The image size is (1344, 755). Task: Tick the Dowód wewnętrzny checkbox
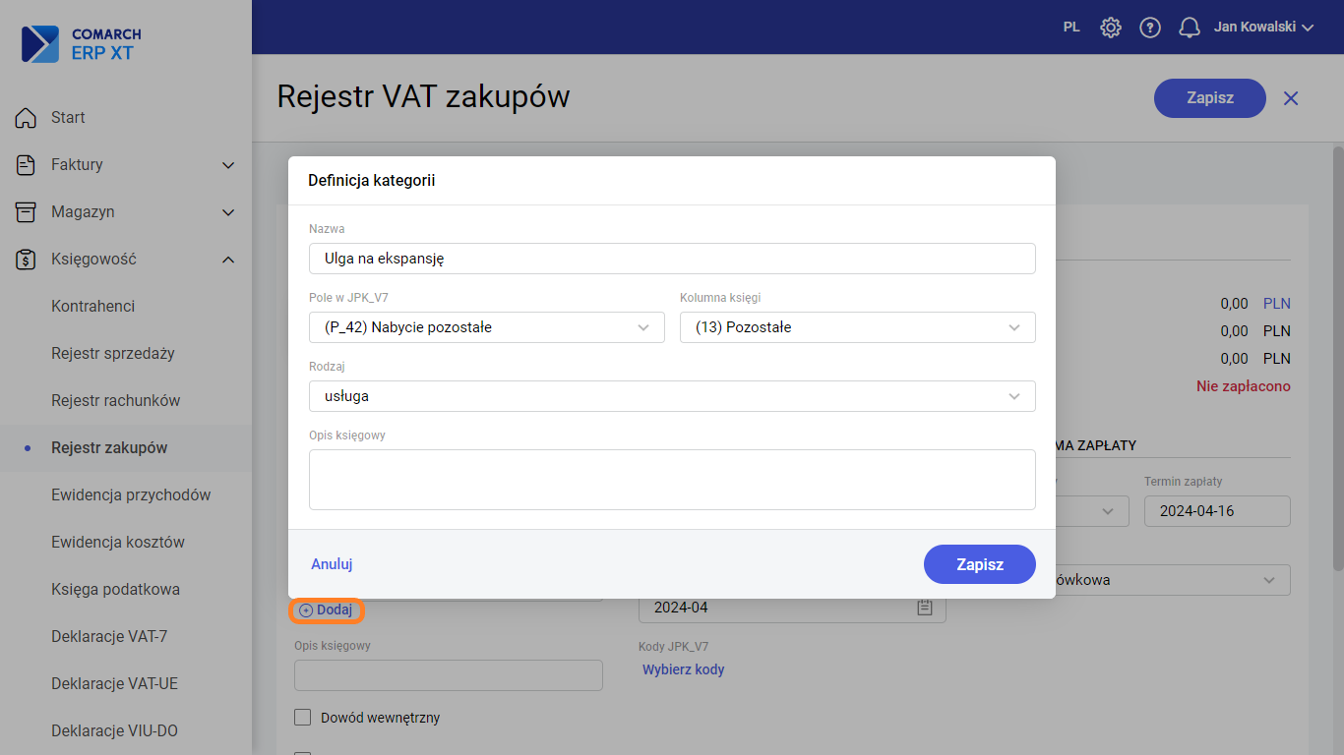303,718
